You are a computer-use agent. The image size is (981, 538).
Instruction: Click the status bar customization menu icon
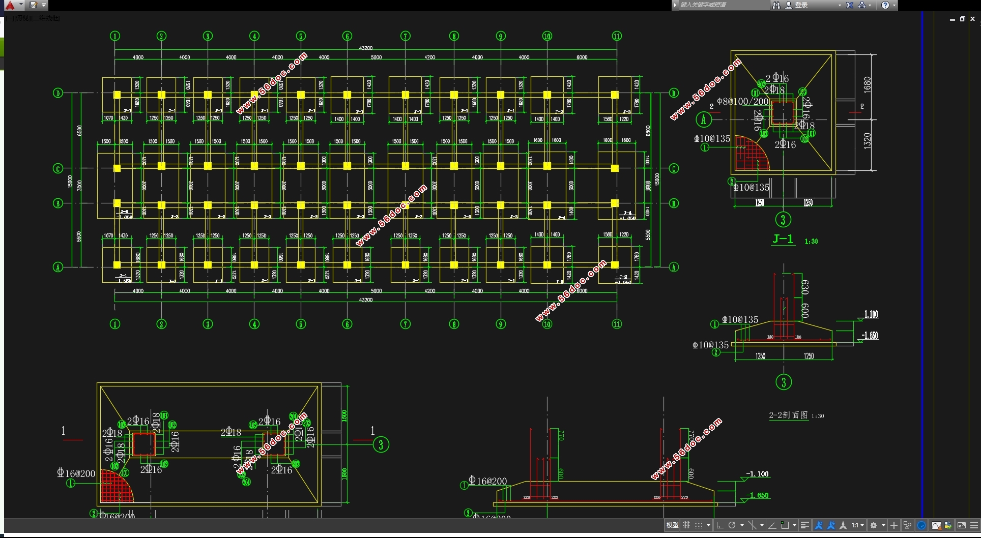point(974,525)
